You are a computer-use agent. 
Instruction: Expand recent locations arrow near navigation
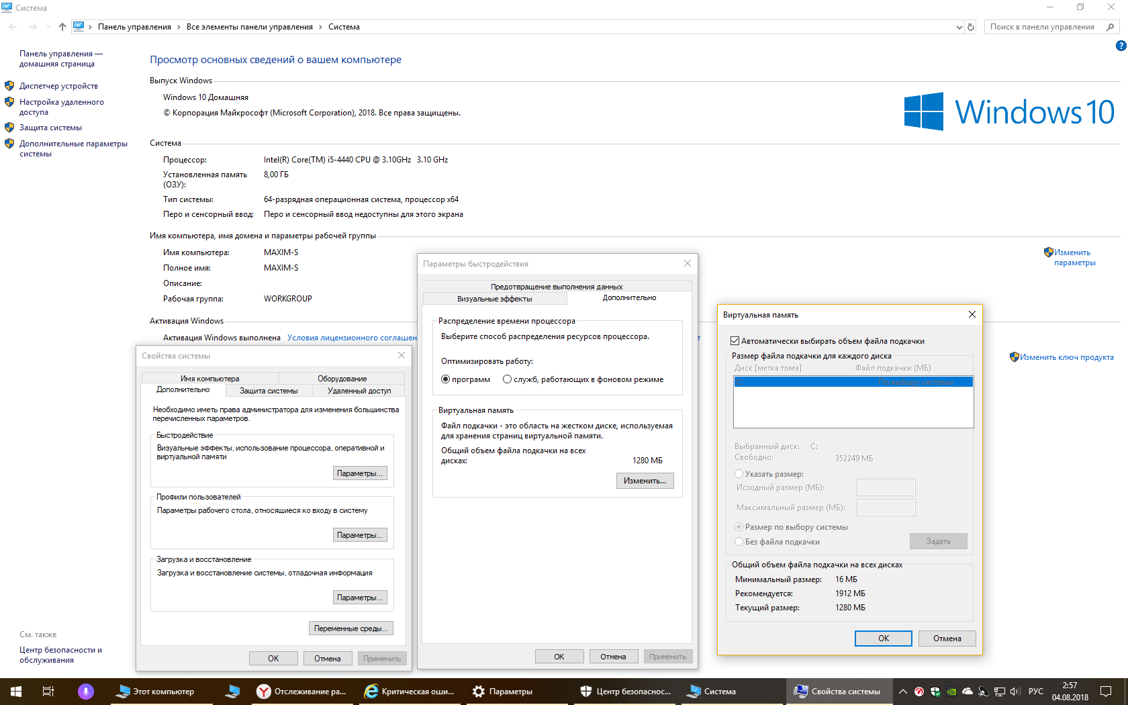tap(48, 27)
